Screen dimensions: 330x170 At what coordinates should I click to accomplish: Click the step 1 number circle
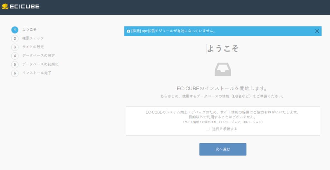[15, 30]
